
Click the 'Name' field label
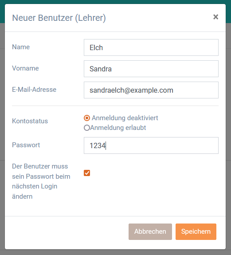[21, 47]
